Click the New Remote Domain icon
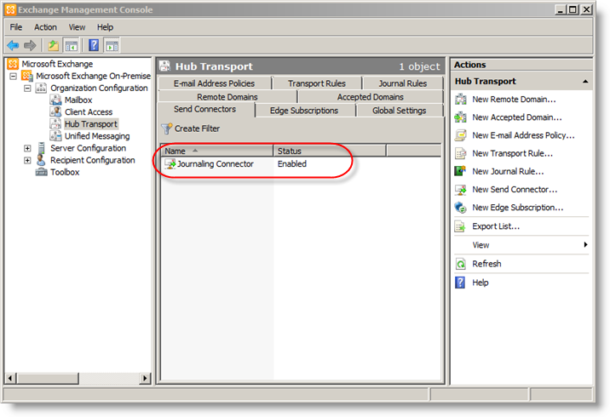Image resolution: width=610 pixels, height=417 pixels. pyautogui.click(x=461, y=100)
